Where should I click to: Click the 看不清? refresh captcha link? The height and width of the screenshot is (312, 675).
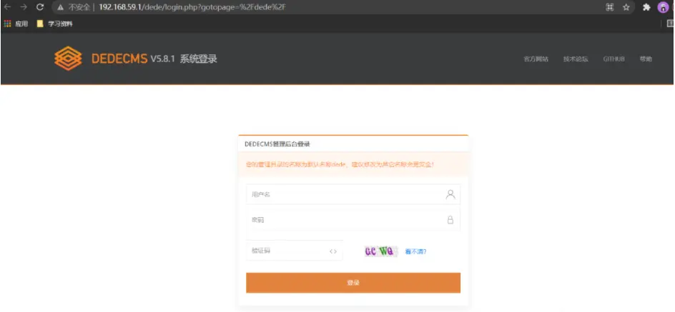point(415,252)
